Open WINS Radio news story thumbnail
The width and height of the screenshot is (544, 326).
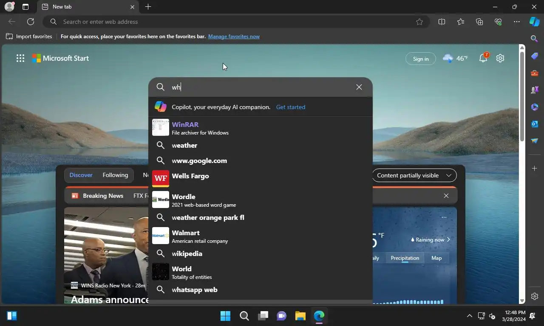coord(106,256)
